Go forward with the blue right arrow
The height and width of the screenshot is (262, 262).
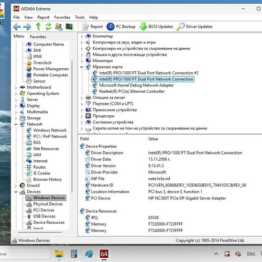(27, 27)
